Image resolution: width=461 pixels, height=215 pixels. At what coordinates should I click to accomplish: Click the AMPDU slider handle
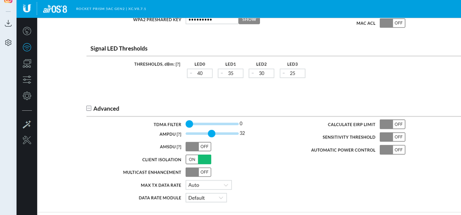(x=212, y=134)
